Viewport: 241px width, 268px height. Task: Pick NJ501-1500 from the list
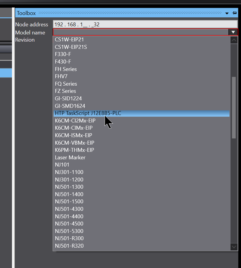[x=141, y=201]
